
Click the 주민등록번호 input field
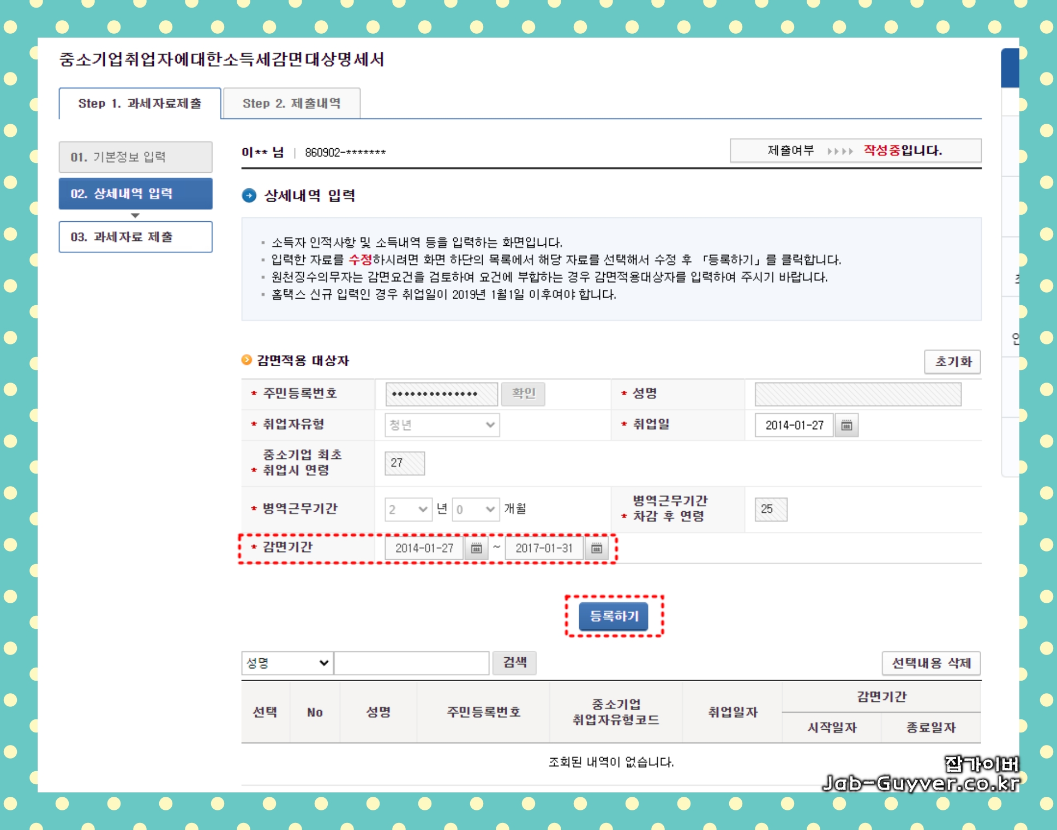(441, 393)
